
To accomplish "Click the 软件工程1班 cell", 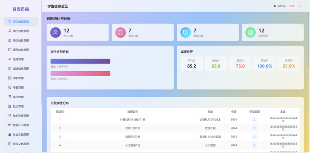I will [x=133, y=128].
